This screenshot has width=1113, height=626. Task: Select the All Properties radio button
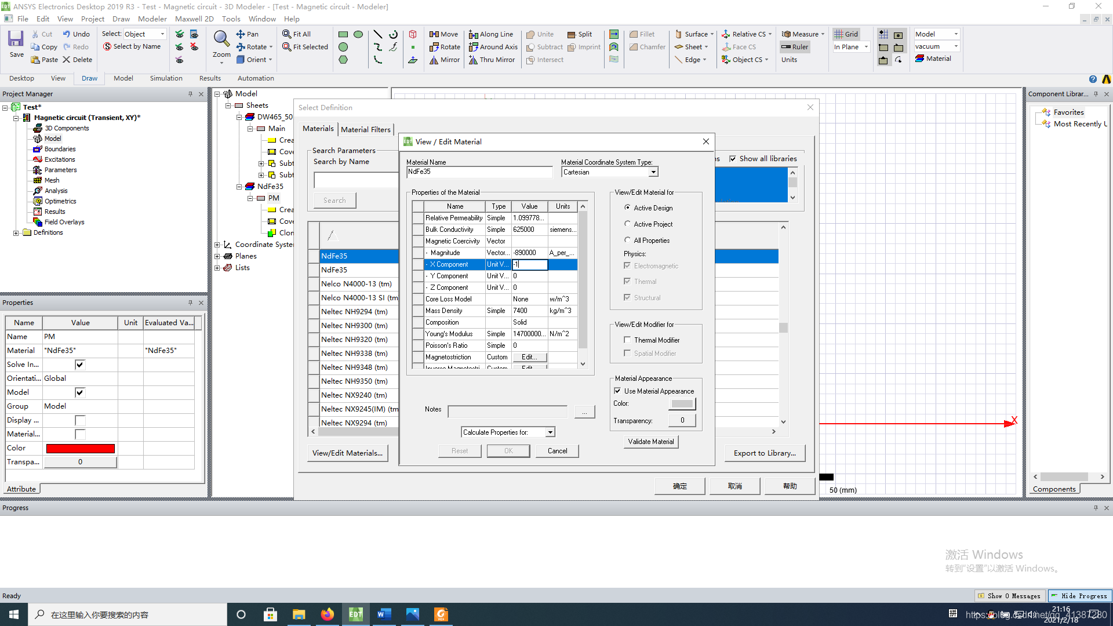point(627,240)
